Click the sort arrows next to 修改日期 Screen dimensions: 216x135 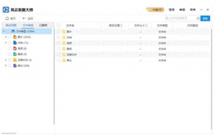click(x=121, y=25)
